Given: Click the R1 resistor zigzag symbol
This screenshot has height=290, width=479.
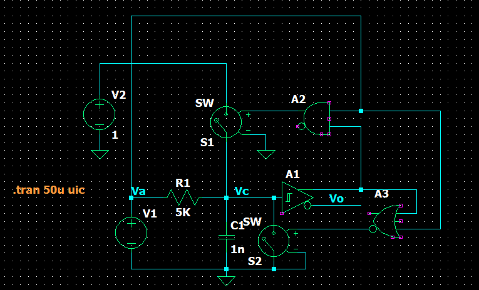Looking at the screenshot, I should (x=182, y=198).
